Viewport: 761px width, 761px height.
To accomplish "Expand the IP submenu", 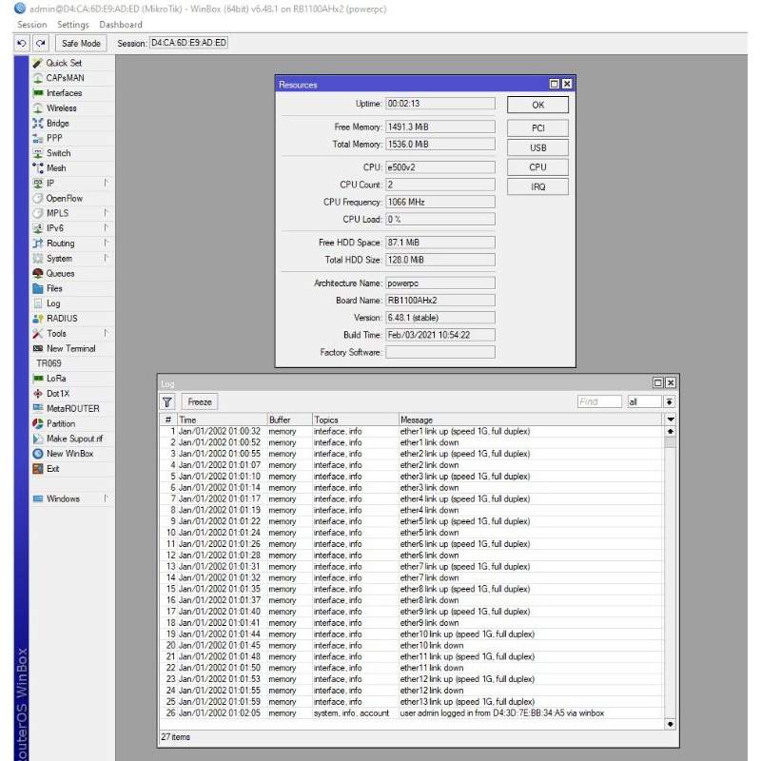I will 50,183.
